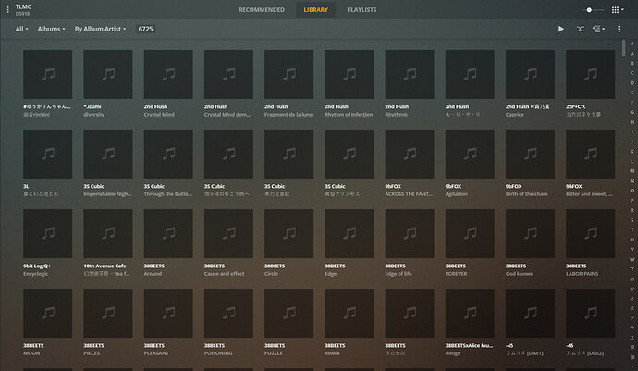Jump to letter W in the index
Screen dimensions: 638x371
632,259
